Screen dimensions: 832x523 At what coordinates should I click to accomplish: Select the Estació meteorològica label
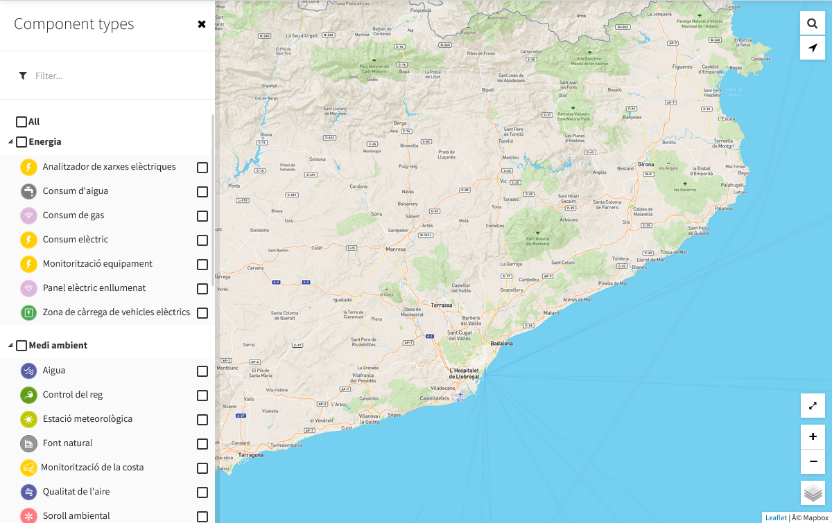87,419
